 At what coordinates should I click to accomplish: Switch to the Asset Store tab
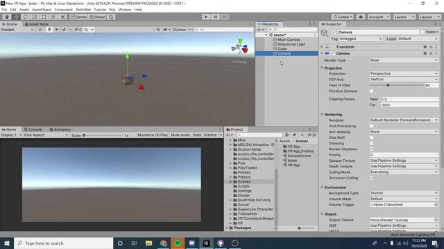[37, 24]
